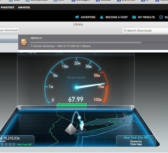Click the green speed graph below 67.99

tap(72, 106)
